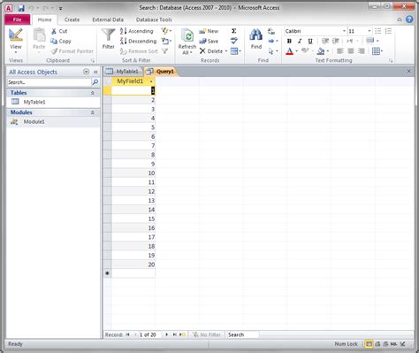
Task: Click the Totals sigma icon
Action: pyautogui.click(x=234, y=31)
